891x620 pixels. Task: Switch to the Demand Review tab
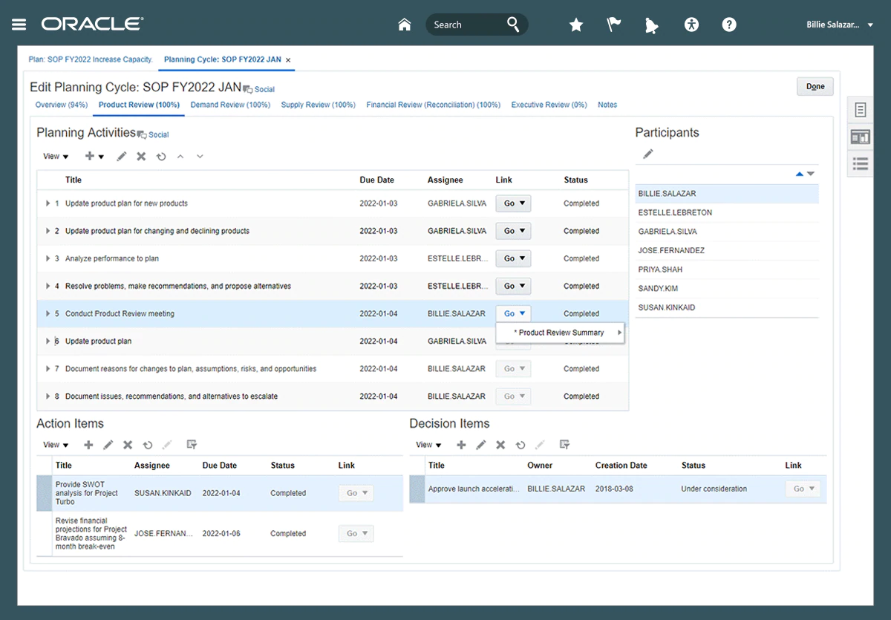[230, 105]
